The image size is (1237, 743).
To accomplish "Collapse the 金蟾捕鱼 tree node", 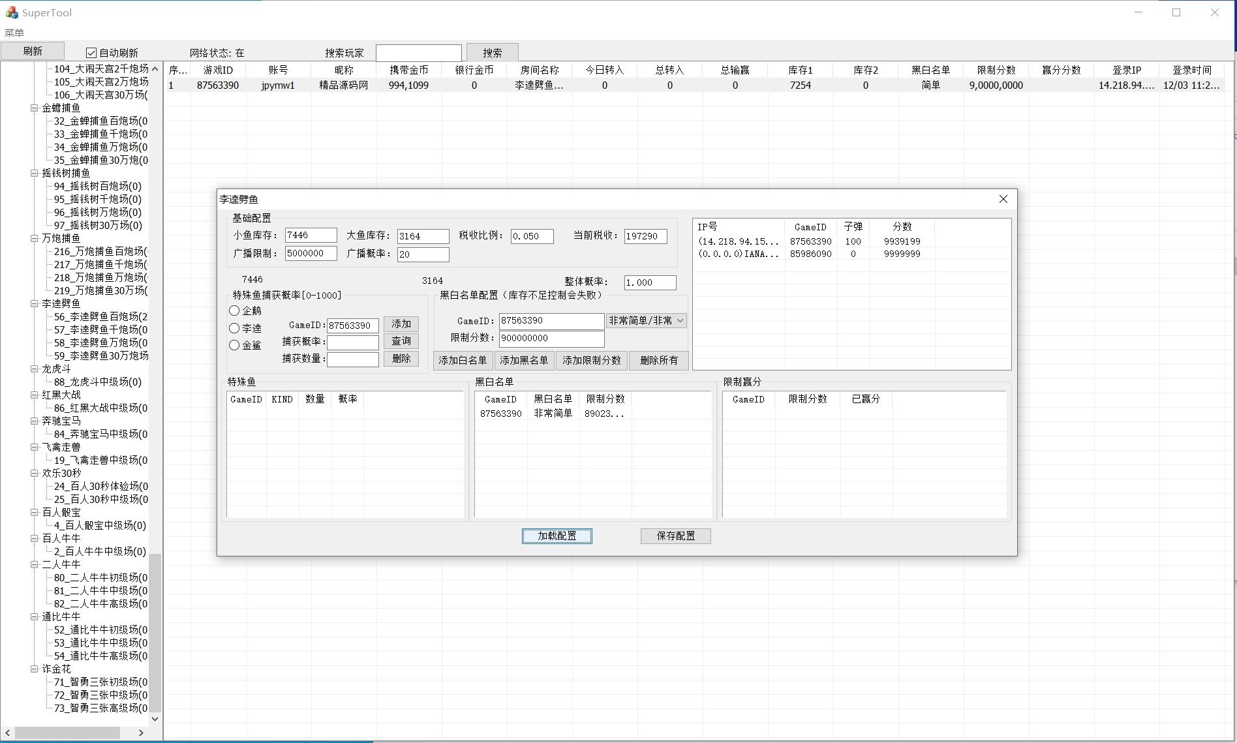I will [35, 108].
